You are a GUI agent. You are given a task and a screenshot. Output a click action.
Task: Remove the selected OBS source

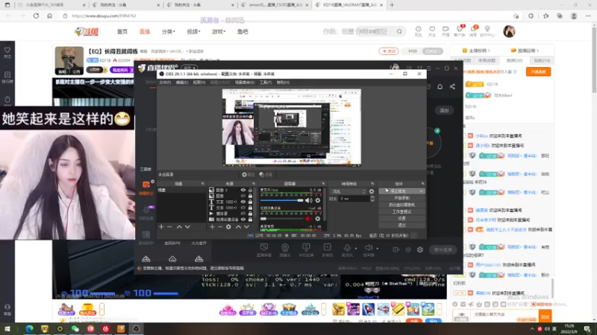(x=220, y=227)
